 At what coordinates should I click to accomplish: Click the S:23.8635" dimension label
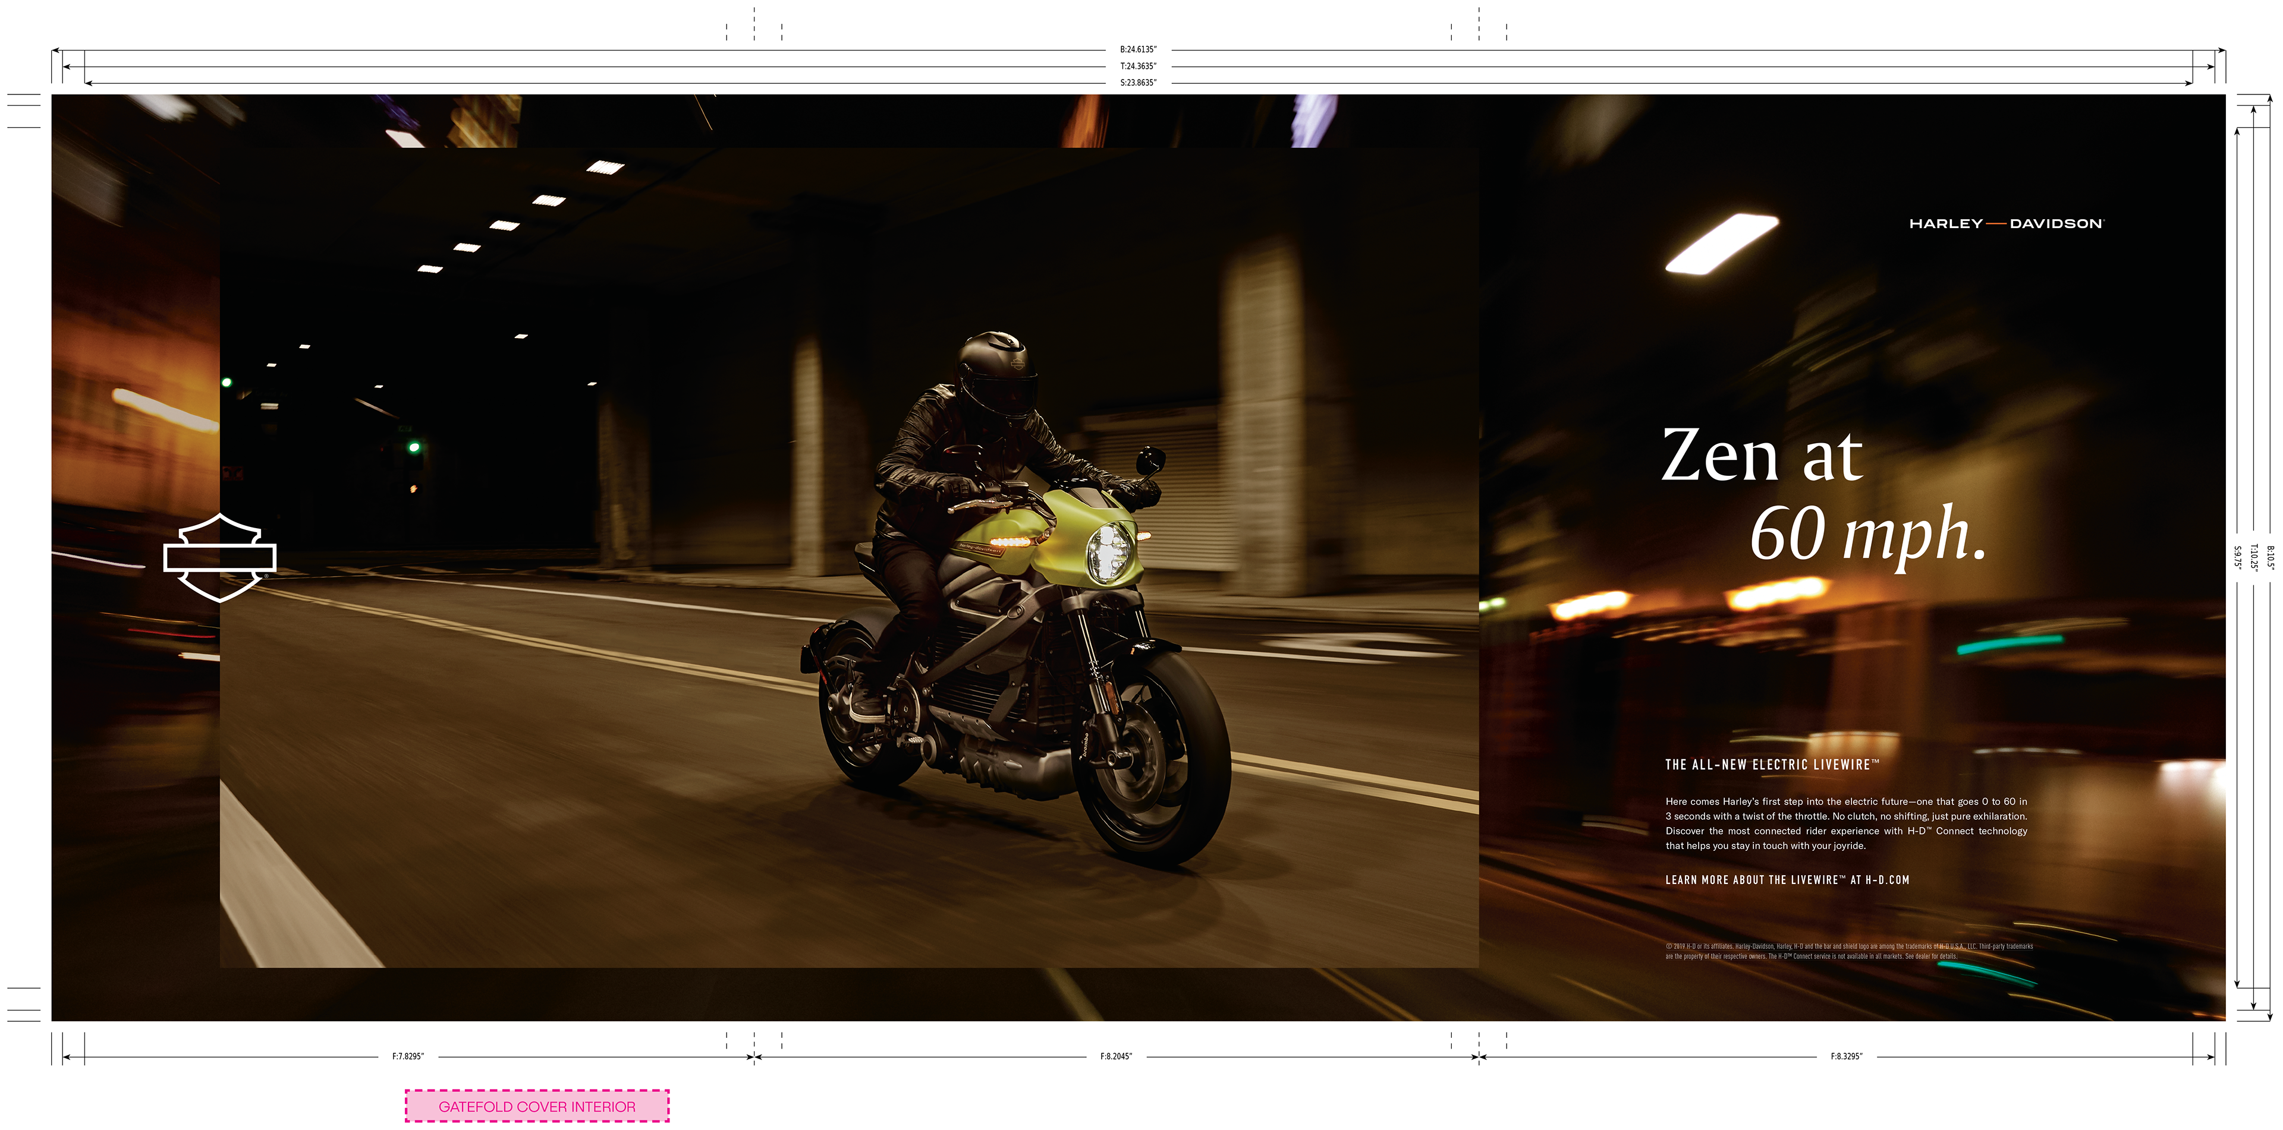pos(1138,83)
